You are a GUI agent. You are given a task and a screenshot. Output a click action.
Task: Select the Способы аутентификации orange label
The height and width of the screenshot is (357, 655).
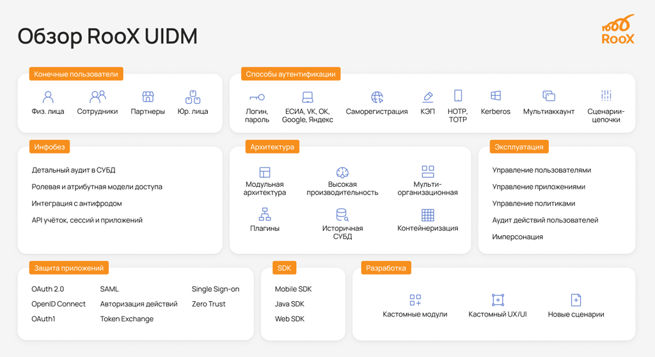tap(290, 74)
